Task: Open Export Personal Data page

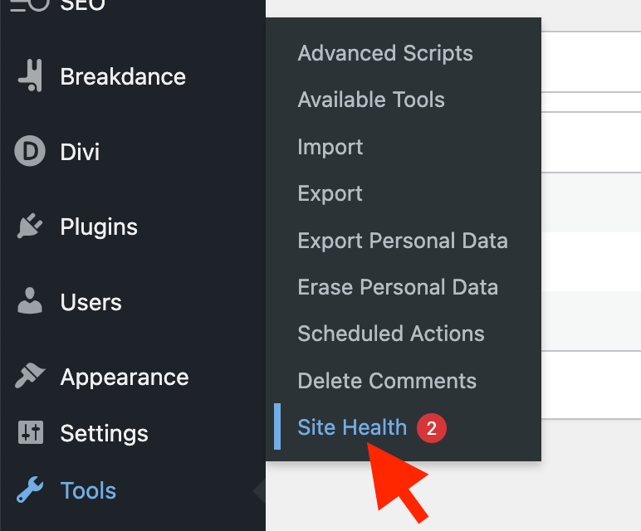Action: (403, 241)
